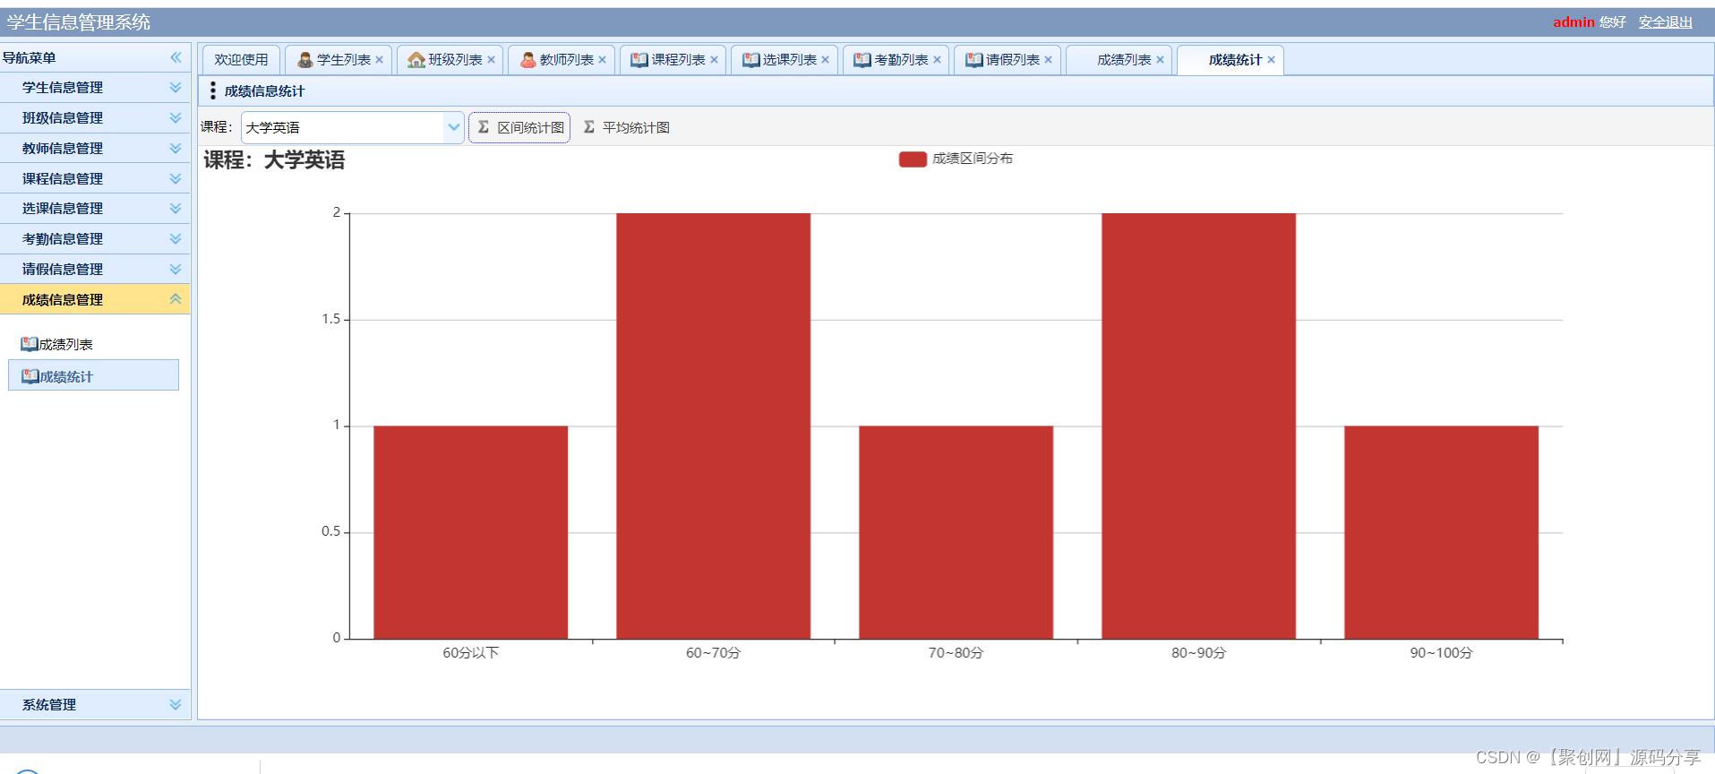Click the book icon beside 成绩列表 in sidebar
The image size is (1715, 774).
30,344
